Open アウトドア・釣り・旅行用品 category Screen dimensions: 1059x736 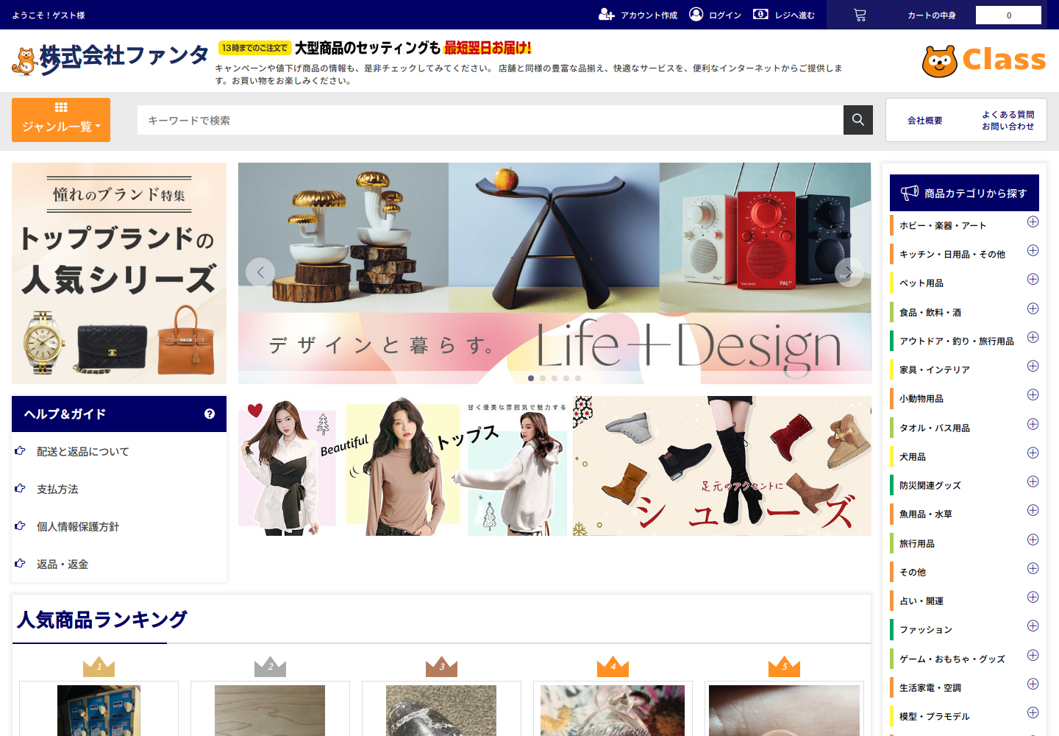click(x=956, y=342)
